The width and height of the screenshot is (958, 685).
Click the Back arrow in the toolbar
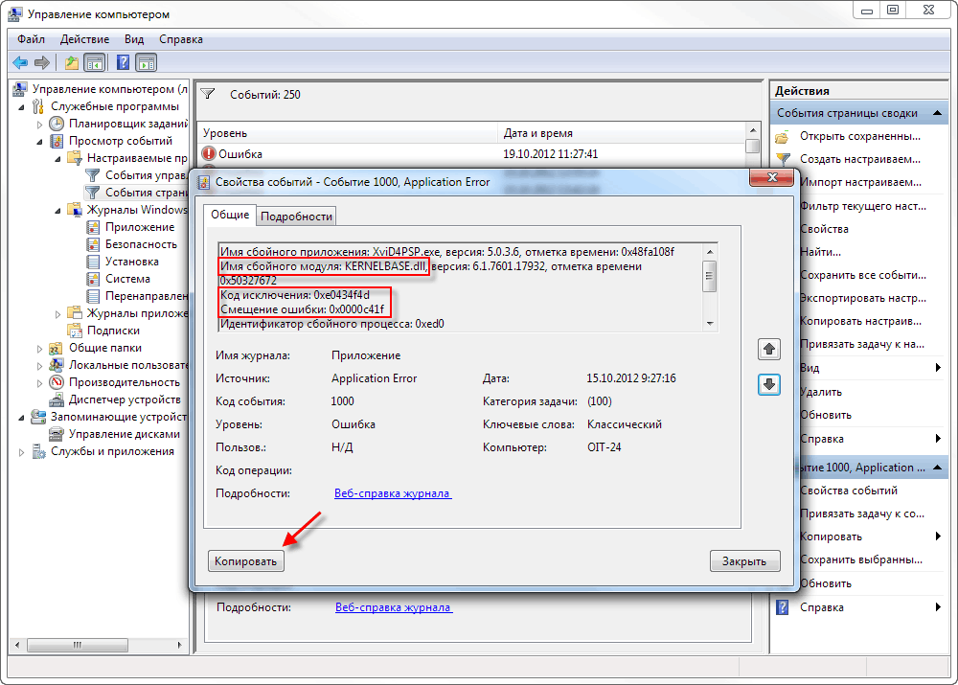tap(20, 63)
